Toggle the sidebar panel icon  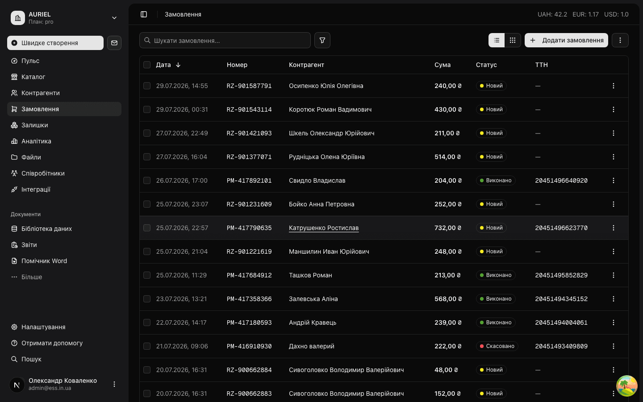click(144, 14)
